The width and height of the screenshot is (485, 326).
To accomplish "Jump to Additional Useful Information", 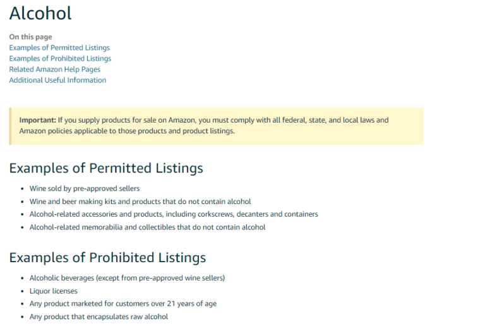I will 57,80.
